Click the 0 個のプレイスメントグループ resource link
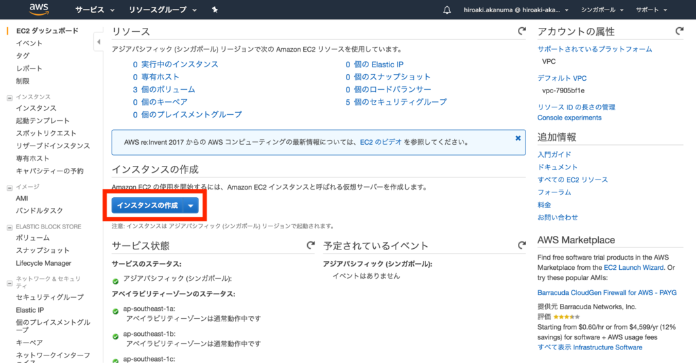Viewport: 696px width, 363px height. point(188,114)
